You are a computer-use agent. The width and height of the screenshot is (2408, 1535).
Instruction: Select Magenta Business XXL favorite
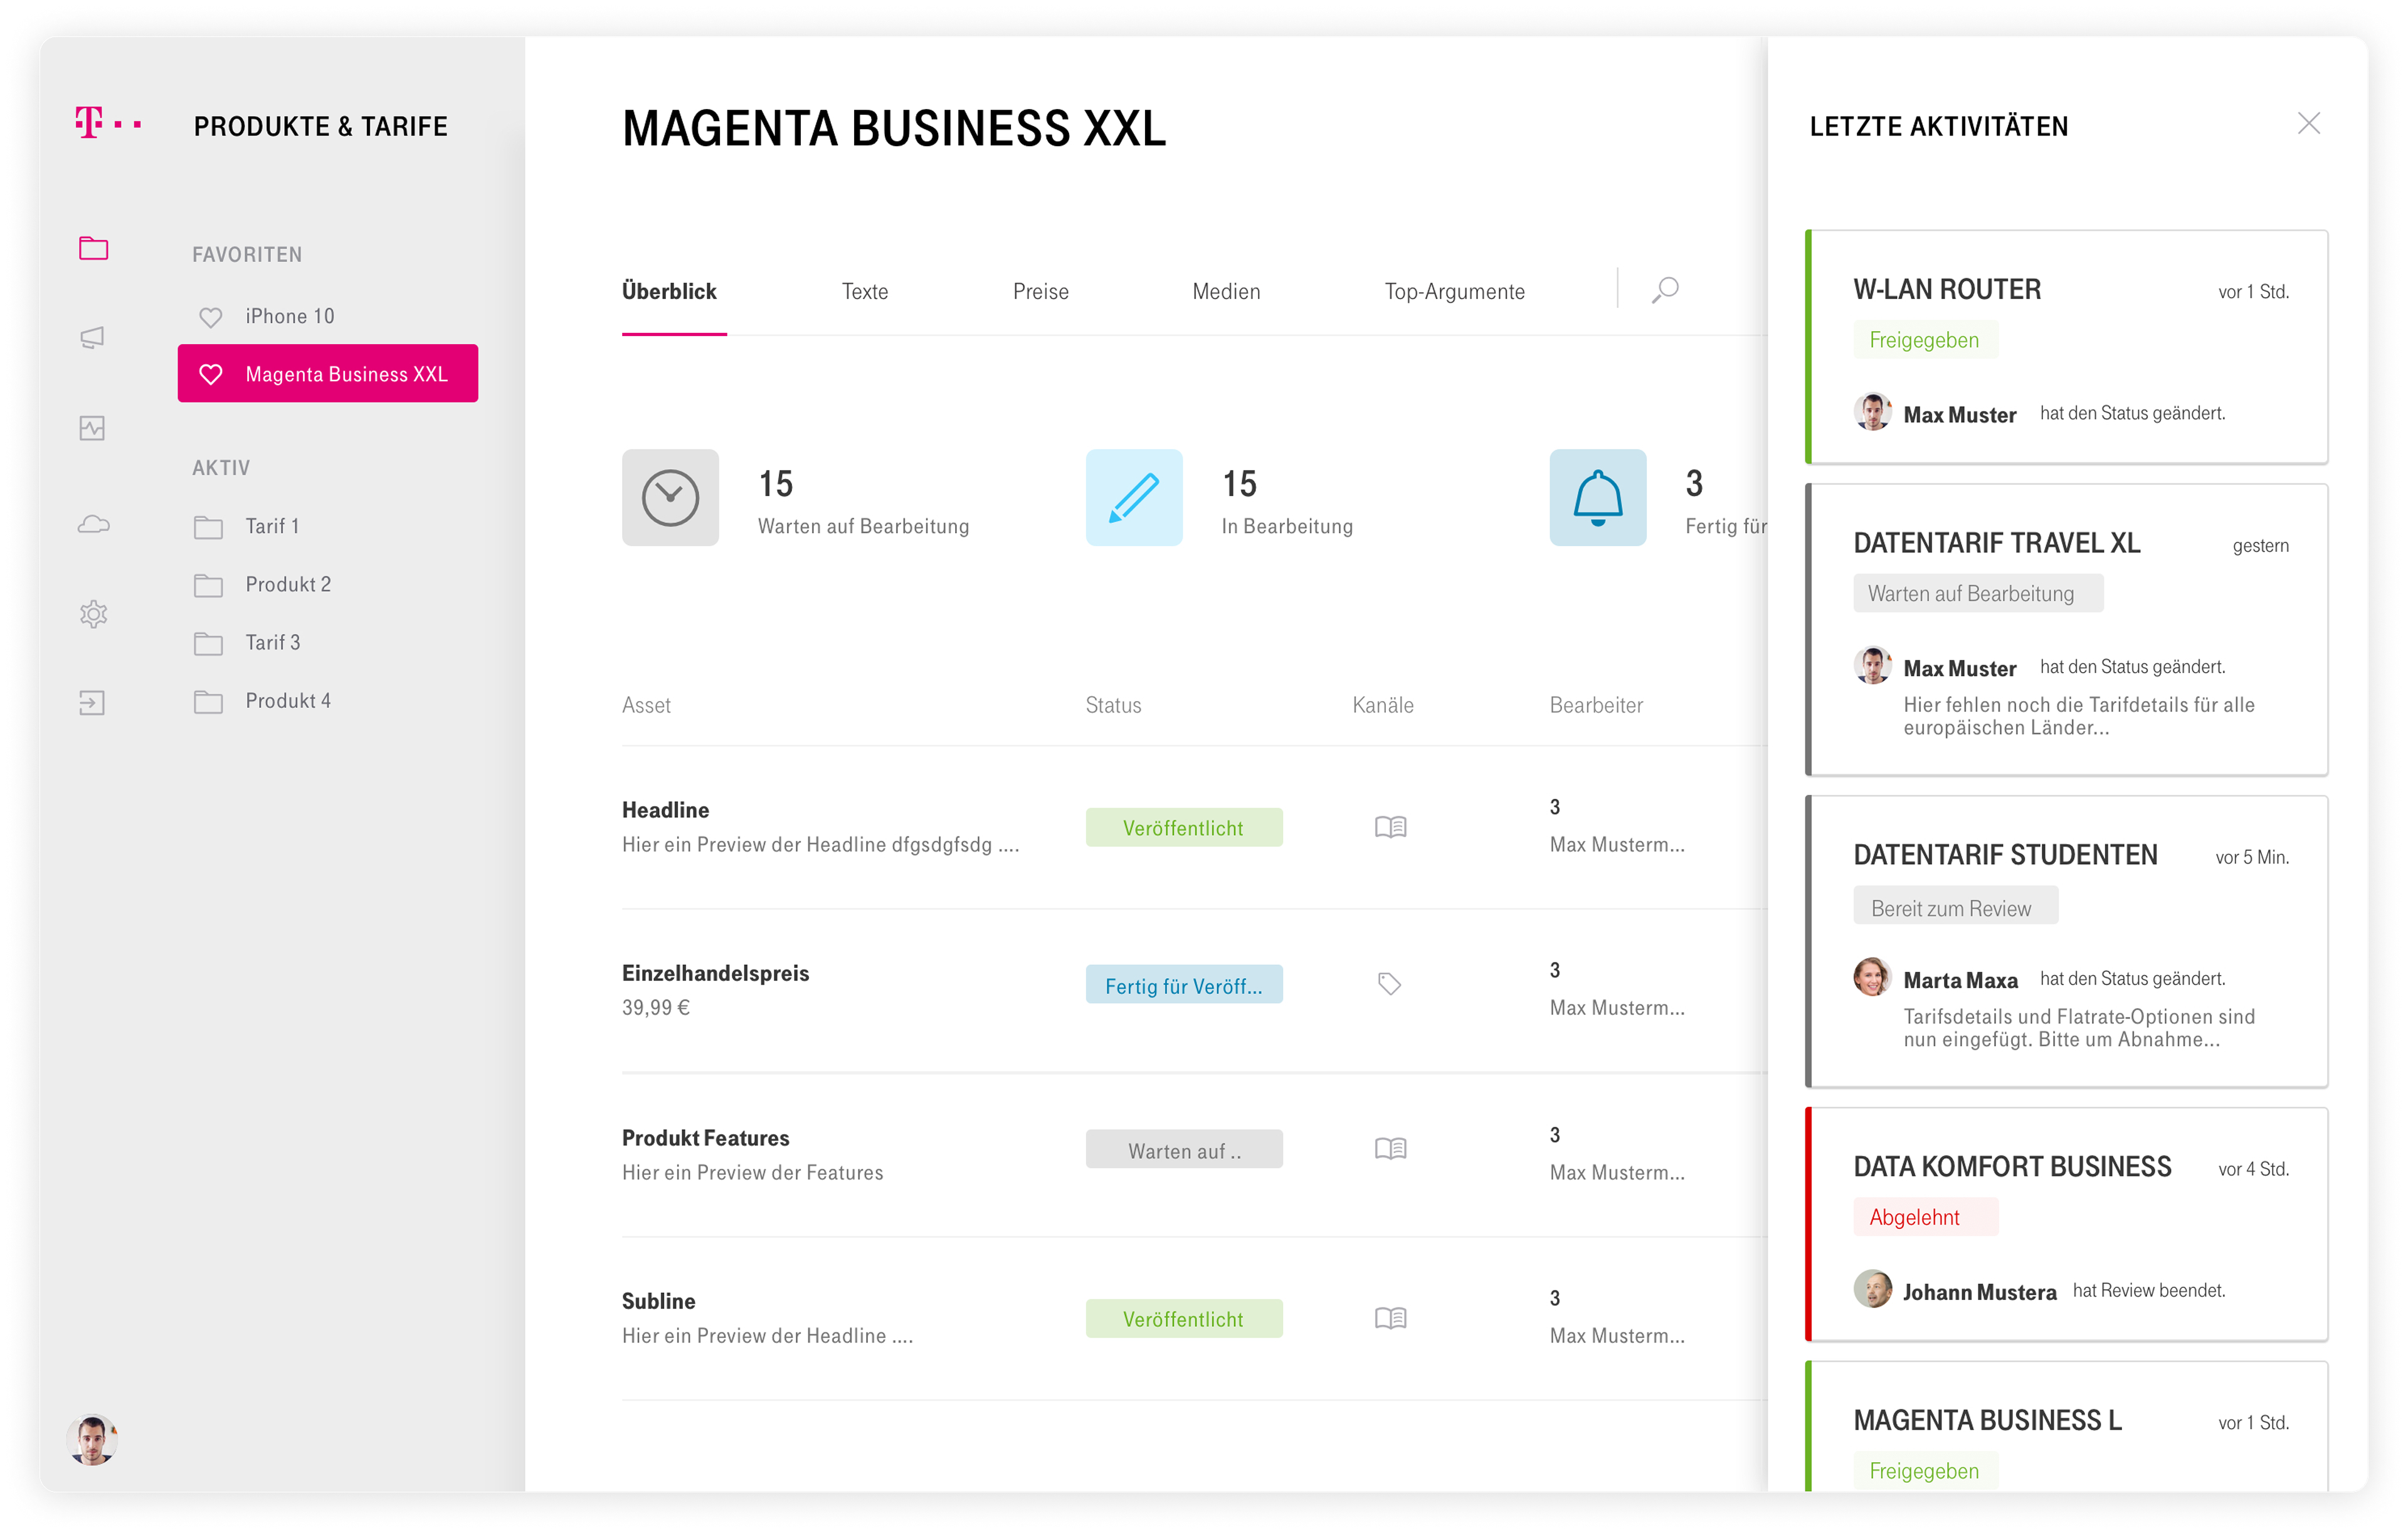328,373
